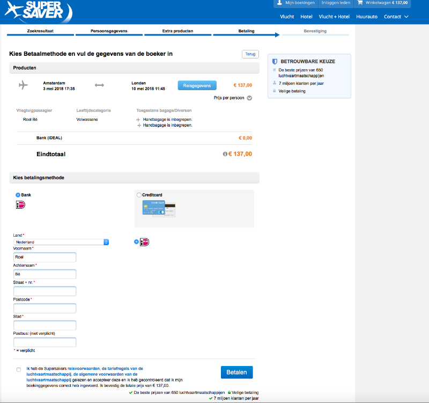Screen dimensions: 429x403
Task: Open the Land country dropdown
Action: click(x=61, y=242)
